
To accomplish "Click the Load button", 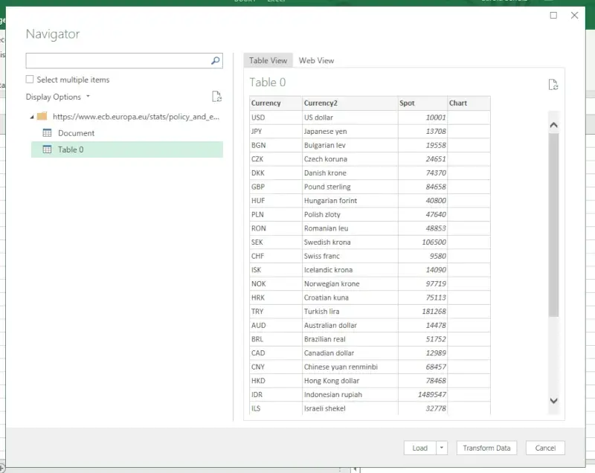I will (x=419, y=448).
